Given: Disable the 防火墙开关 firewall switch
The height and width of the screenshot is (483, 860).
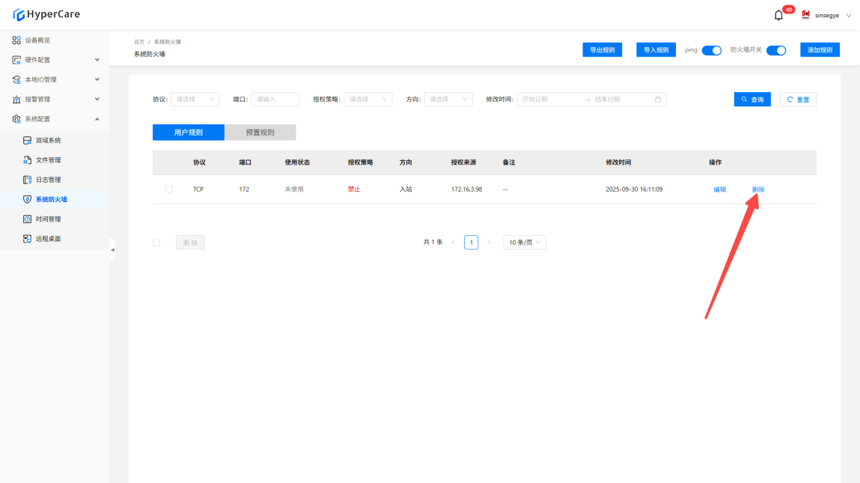Looking at the screenshot, I should 775,50.
